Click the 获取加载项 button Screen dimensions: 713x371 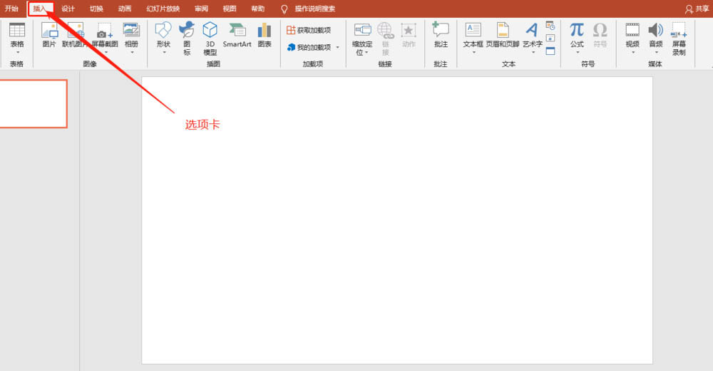(309, 30)
